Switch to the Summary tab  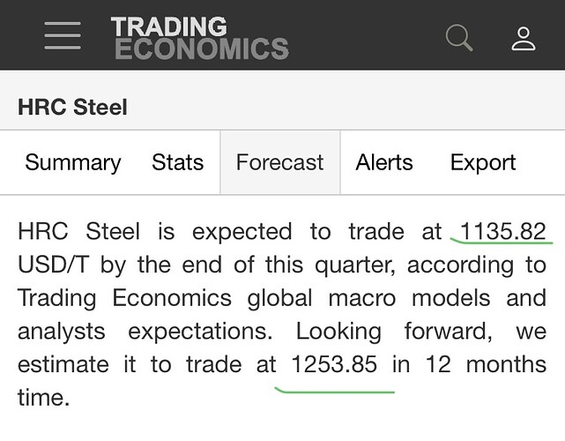pos(73,162)
